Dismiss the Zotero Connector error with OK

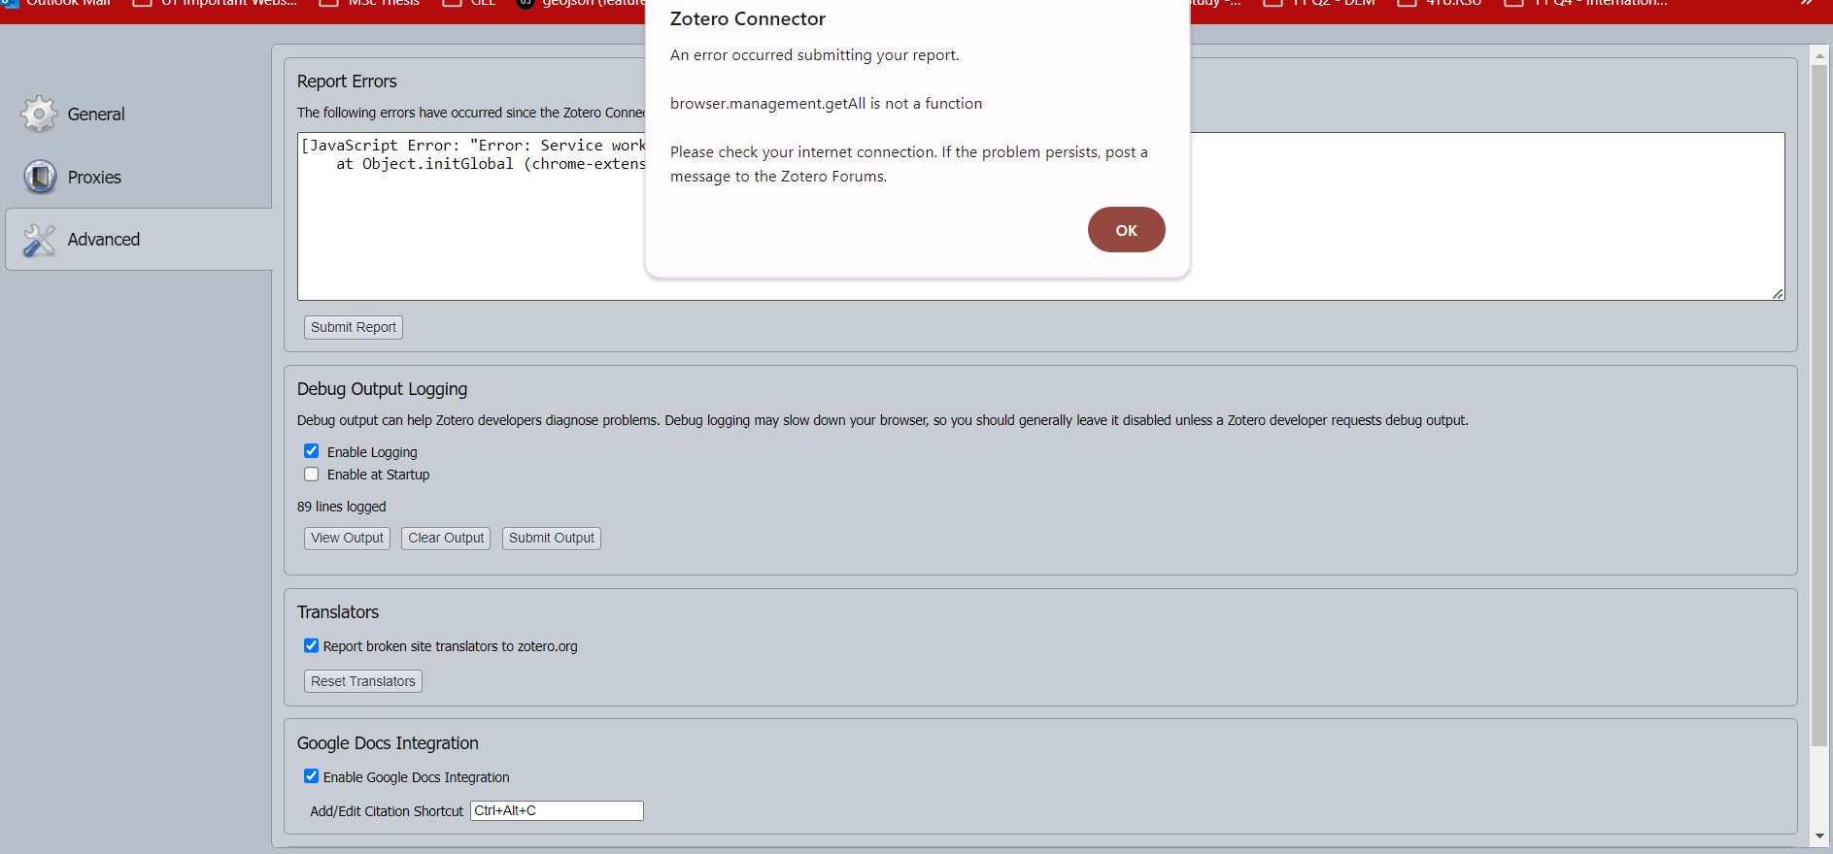click(1126, 230)
